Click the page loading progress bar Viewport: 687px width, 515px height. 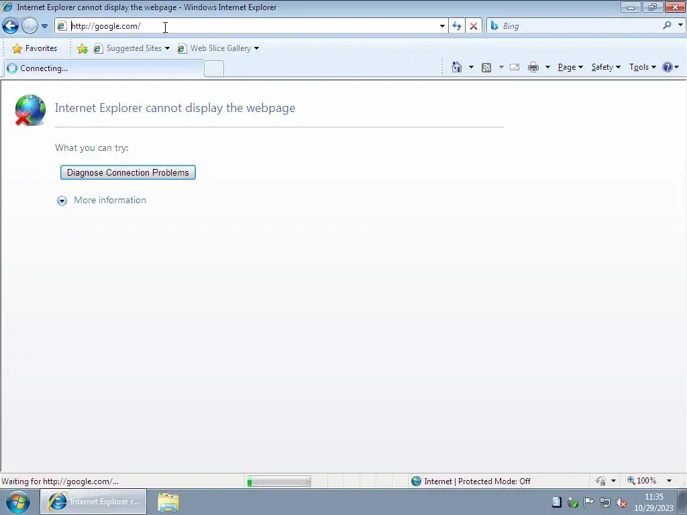(x=278, y=481)
